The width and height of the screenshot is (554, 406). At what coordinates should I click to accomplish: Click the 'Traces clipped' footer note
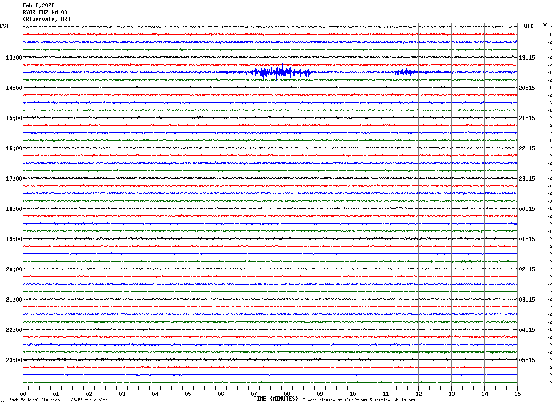(x=359, y=400)
